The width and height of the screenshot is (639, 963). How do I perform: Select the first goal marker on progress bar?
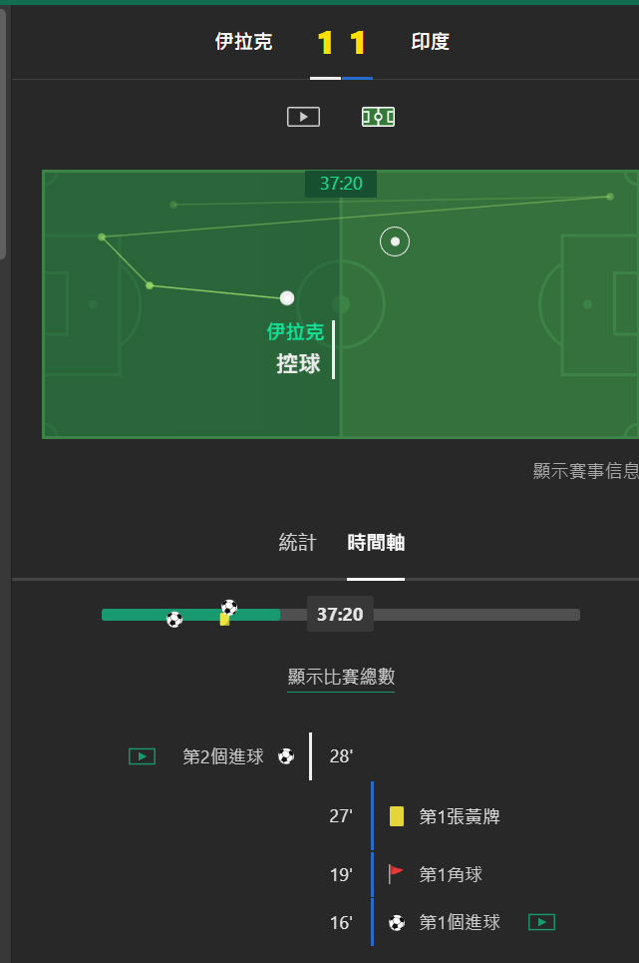[174, 619]
